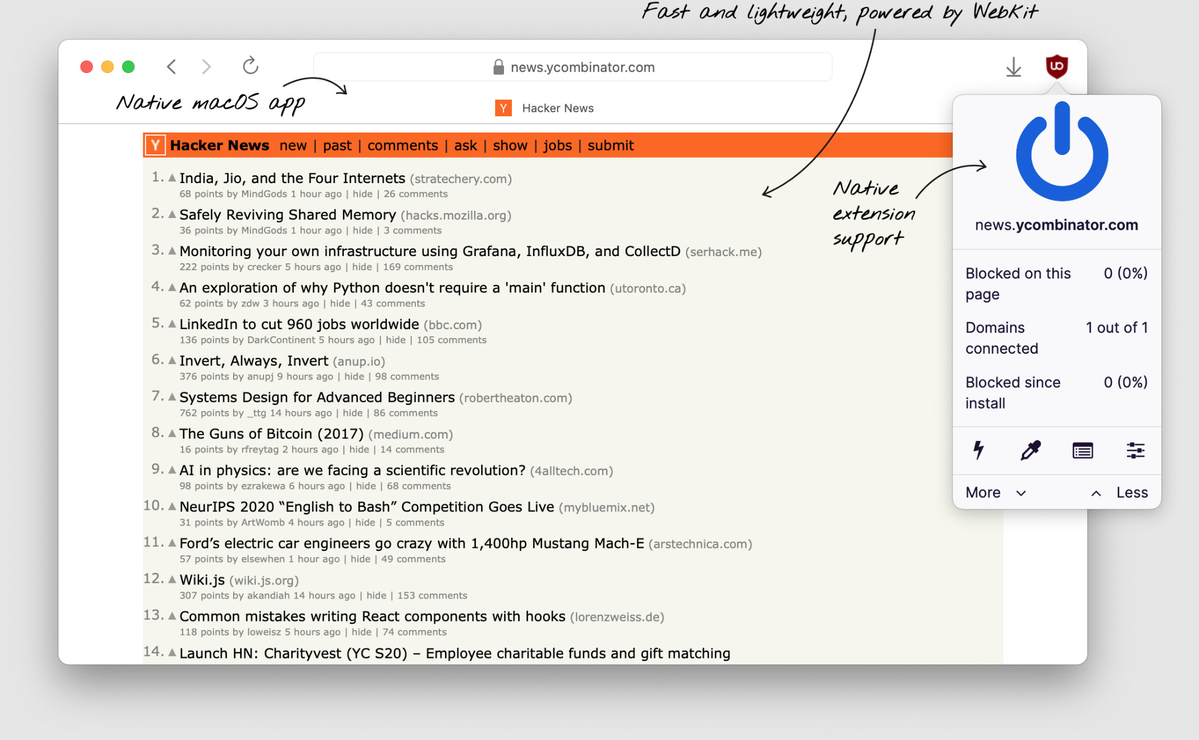
Task: Upvote the NeurIPS 2020 story
Action: click(172, 506)
